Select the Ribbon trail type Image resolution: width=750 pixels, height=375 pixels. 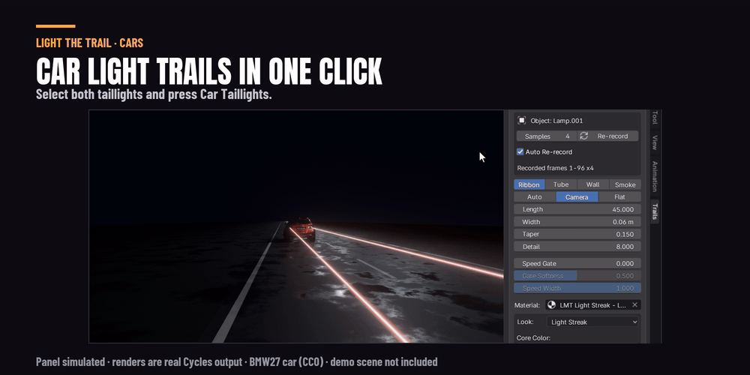[529, 184]
